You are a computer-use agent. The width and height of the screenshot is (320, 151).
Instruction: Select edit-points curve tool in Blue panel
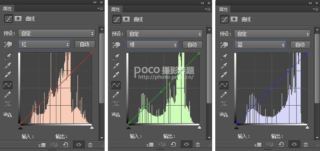(224, 85)
